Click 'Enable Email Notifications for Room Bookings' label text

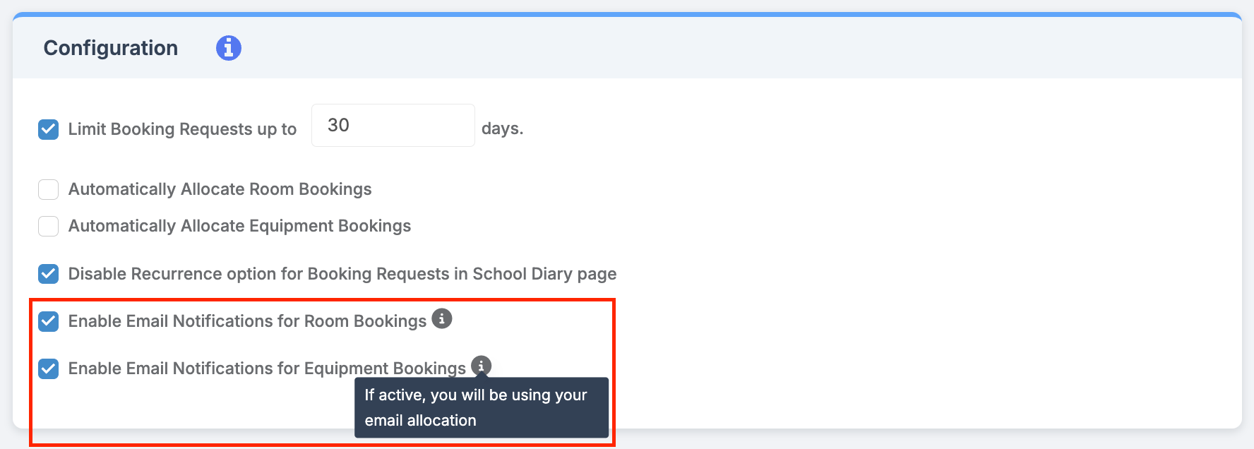[x=247, y=321]
